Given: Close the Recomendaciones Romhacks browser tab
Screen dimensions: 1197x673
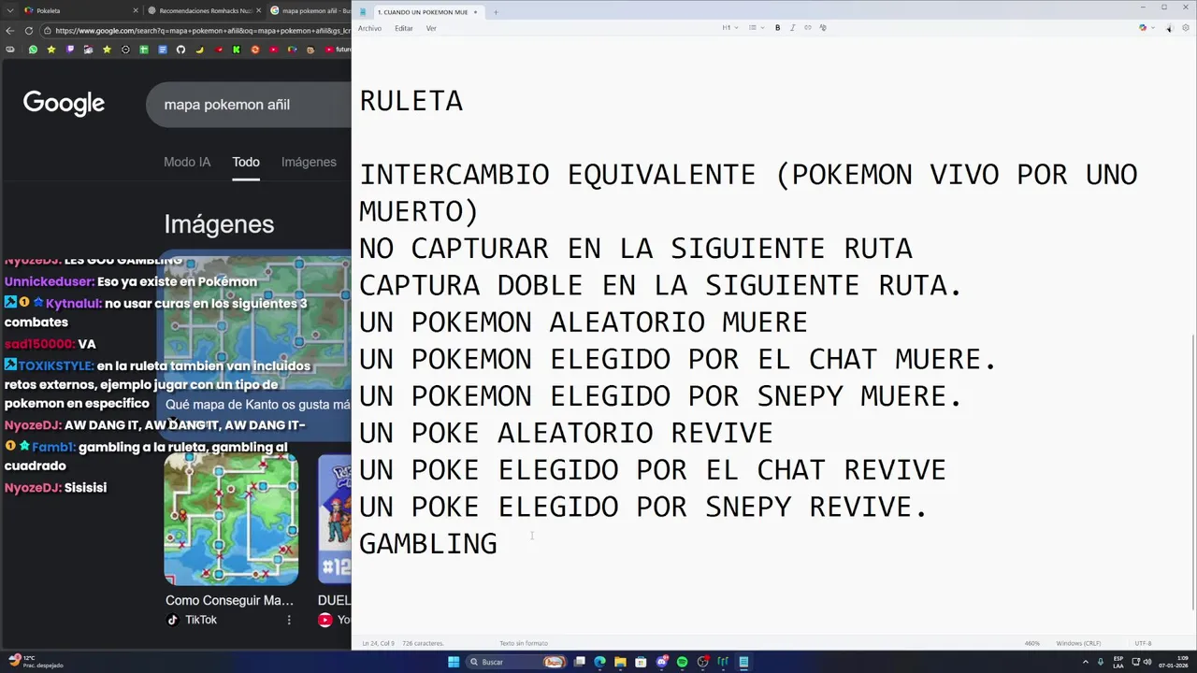Looking at the screenshot, I should (x=258, y=11).
